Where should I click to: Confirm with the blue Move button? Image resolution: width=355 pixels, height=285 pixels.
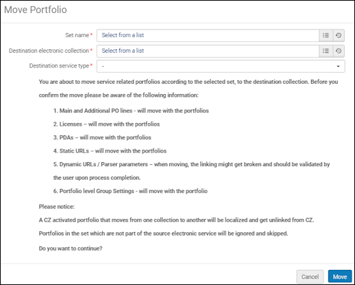click(340, 277)
